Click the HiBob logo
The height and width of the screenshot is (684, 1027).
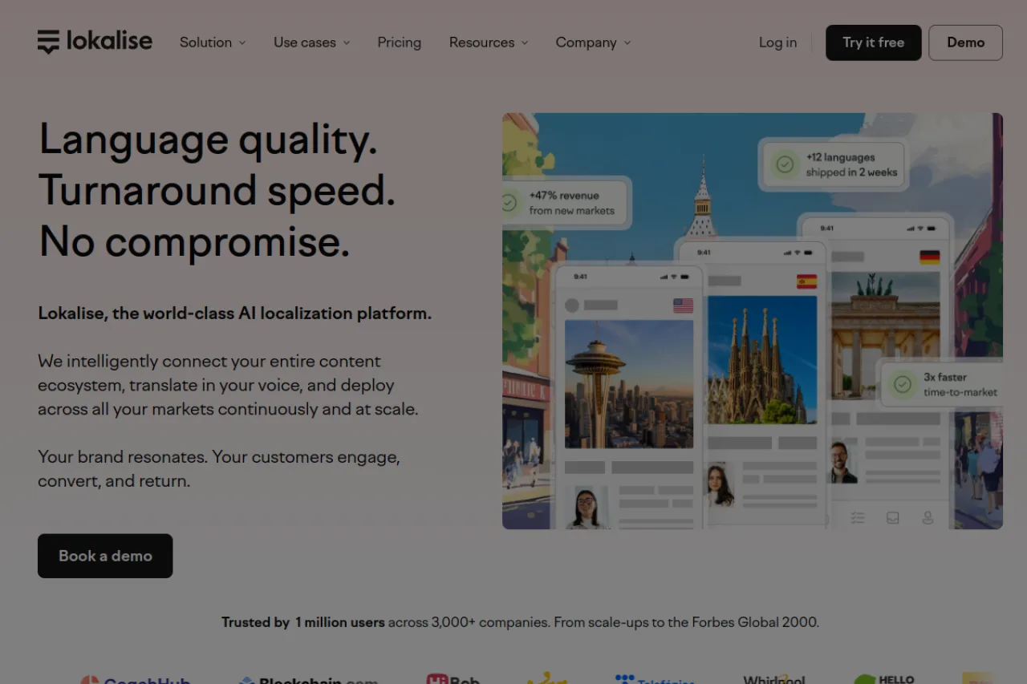453,679
